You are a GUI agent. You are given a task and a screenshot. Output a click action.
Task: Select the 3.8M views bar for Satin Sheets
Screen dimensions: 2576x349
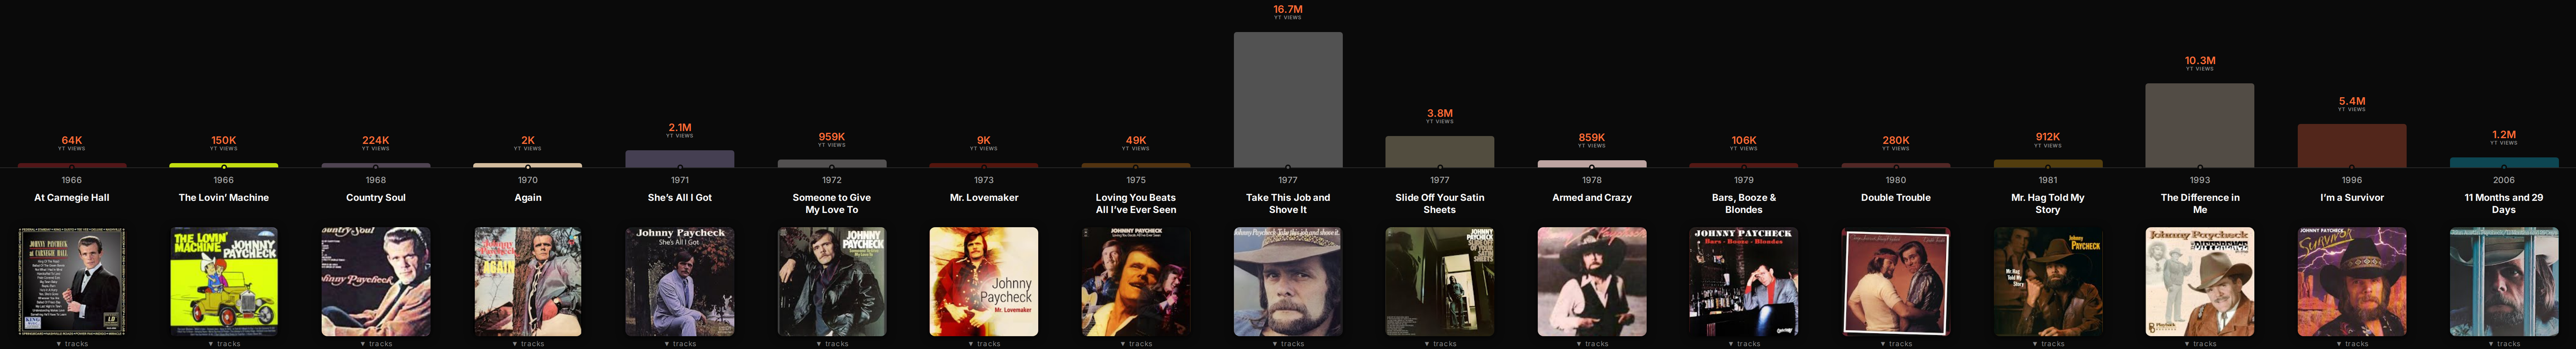(1440, 152)
